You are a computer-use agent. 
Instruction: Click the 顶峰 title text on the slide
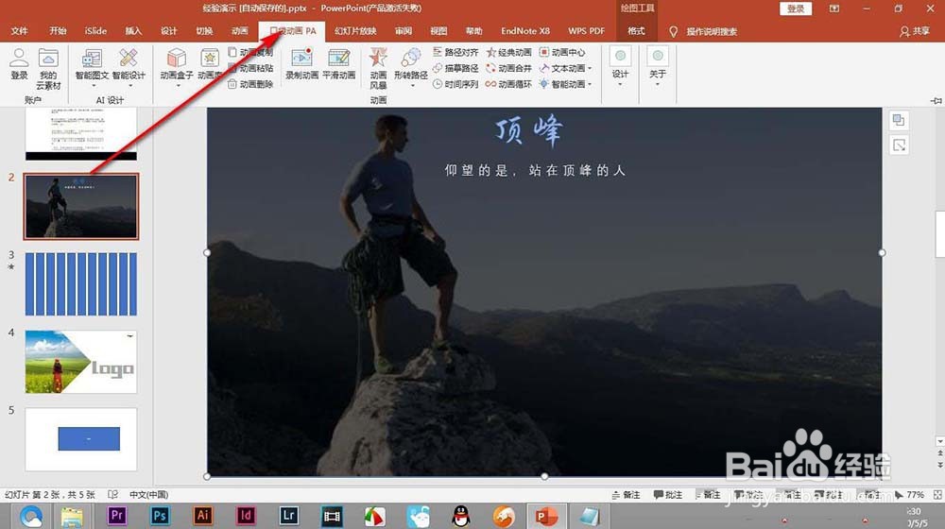click(x=528, y=130)
